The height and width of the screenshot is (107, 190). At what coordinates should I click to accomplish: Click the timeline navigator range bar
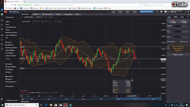[91, 99]
